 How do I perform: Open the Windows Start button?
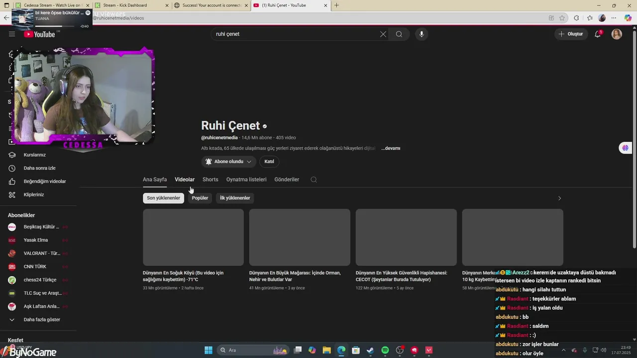[209, 350]
